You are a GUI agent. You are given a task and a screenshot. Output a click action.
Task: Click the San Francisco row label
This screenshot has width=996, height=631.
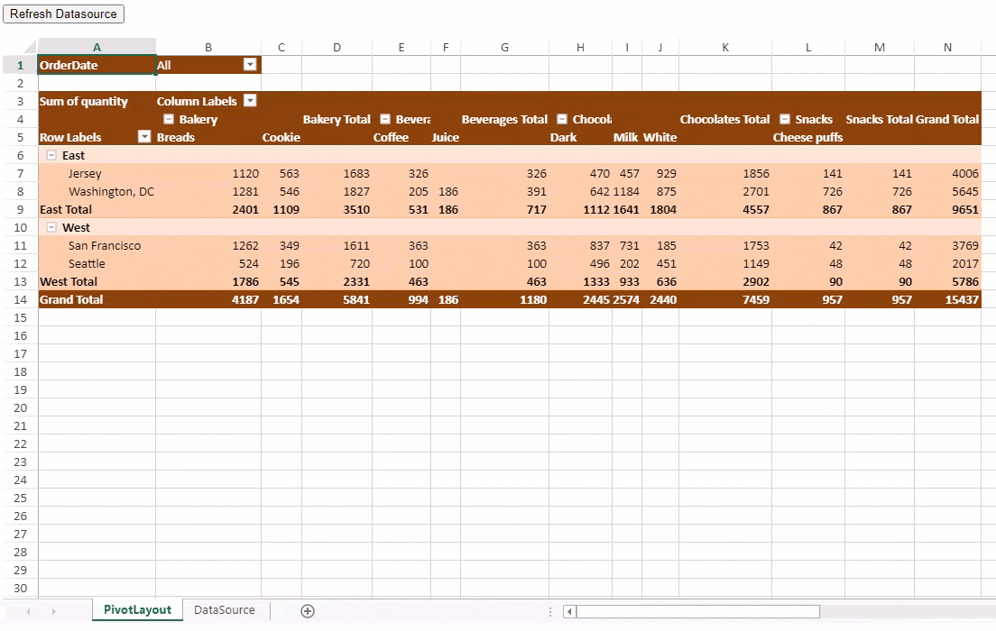tap(105, 246)
